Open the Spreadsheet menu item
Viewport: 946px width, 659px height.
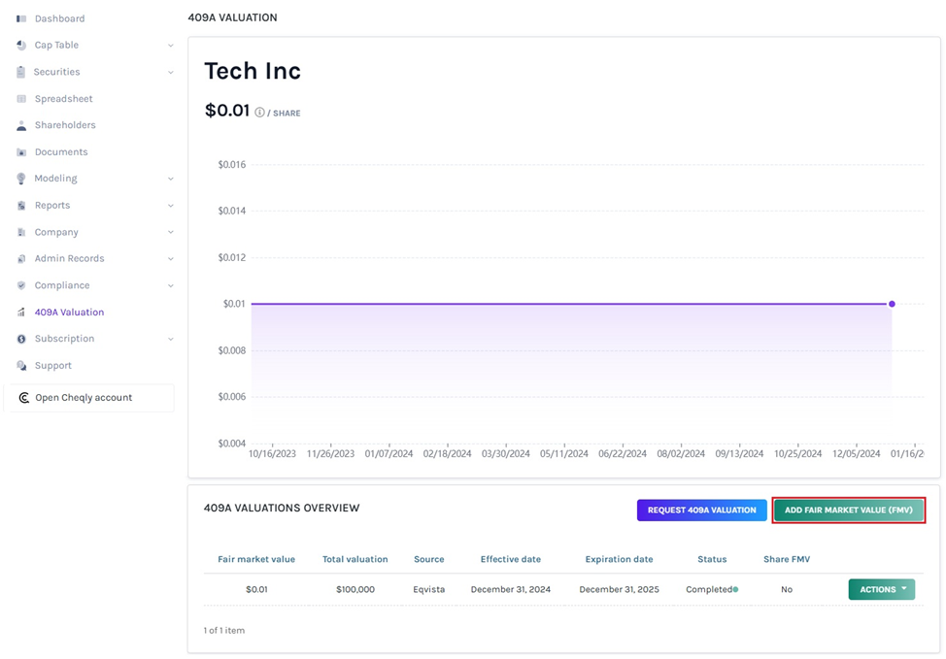click(62, 98)
